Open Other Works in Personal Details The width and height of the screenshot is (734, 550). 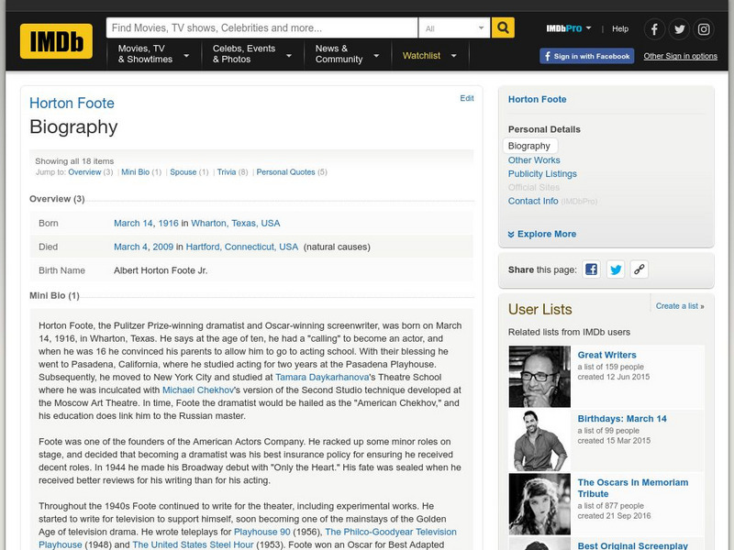pyautogui.click(x=534, y=159)
